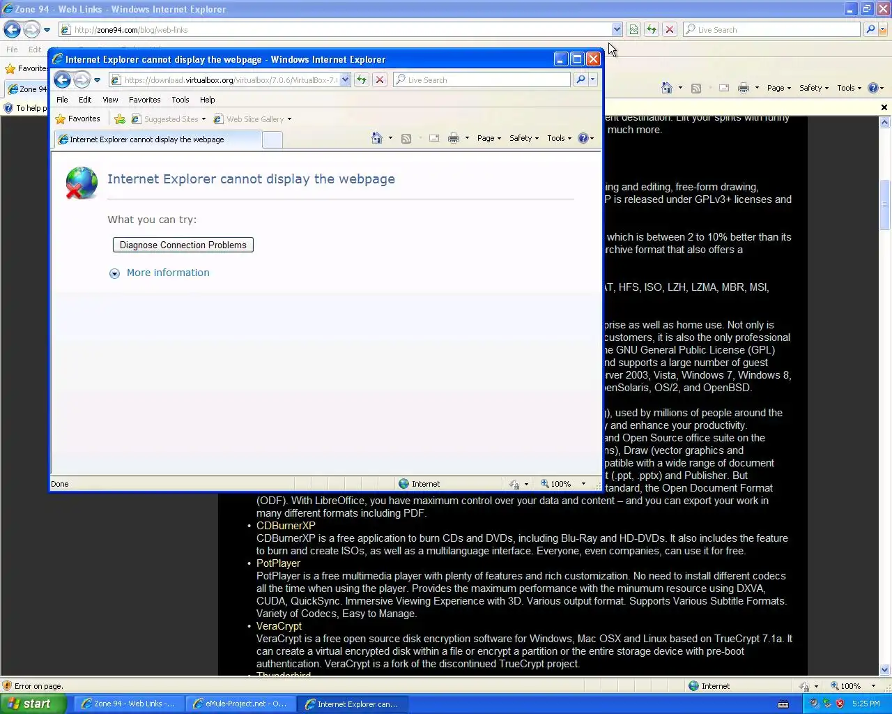Screen dimensions: 892x714
Task: Switch to eMule-Project.net taskbar window
Action: point(240,704)
